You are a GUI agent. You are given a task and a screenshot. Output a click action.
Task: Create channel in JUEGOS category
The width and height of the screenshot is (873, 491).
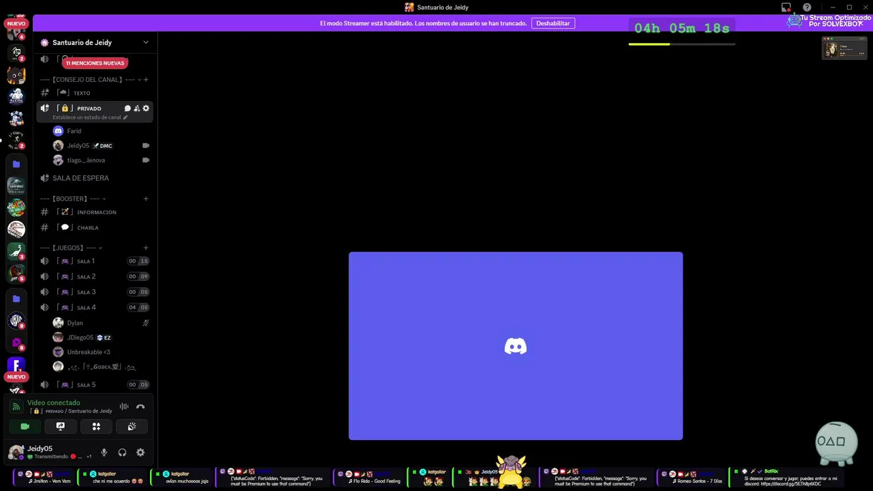click(146, 248)
